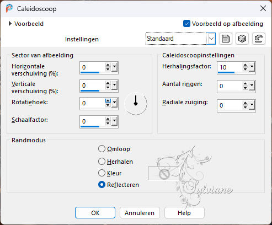This screenshot has width=272, height=225.
Task: Open the Standaard presets dropdown
Action: click(211, 39)
